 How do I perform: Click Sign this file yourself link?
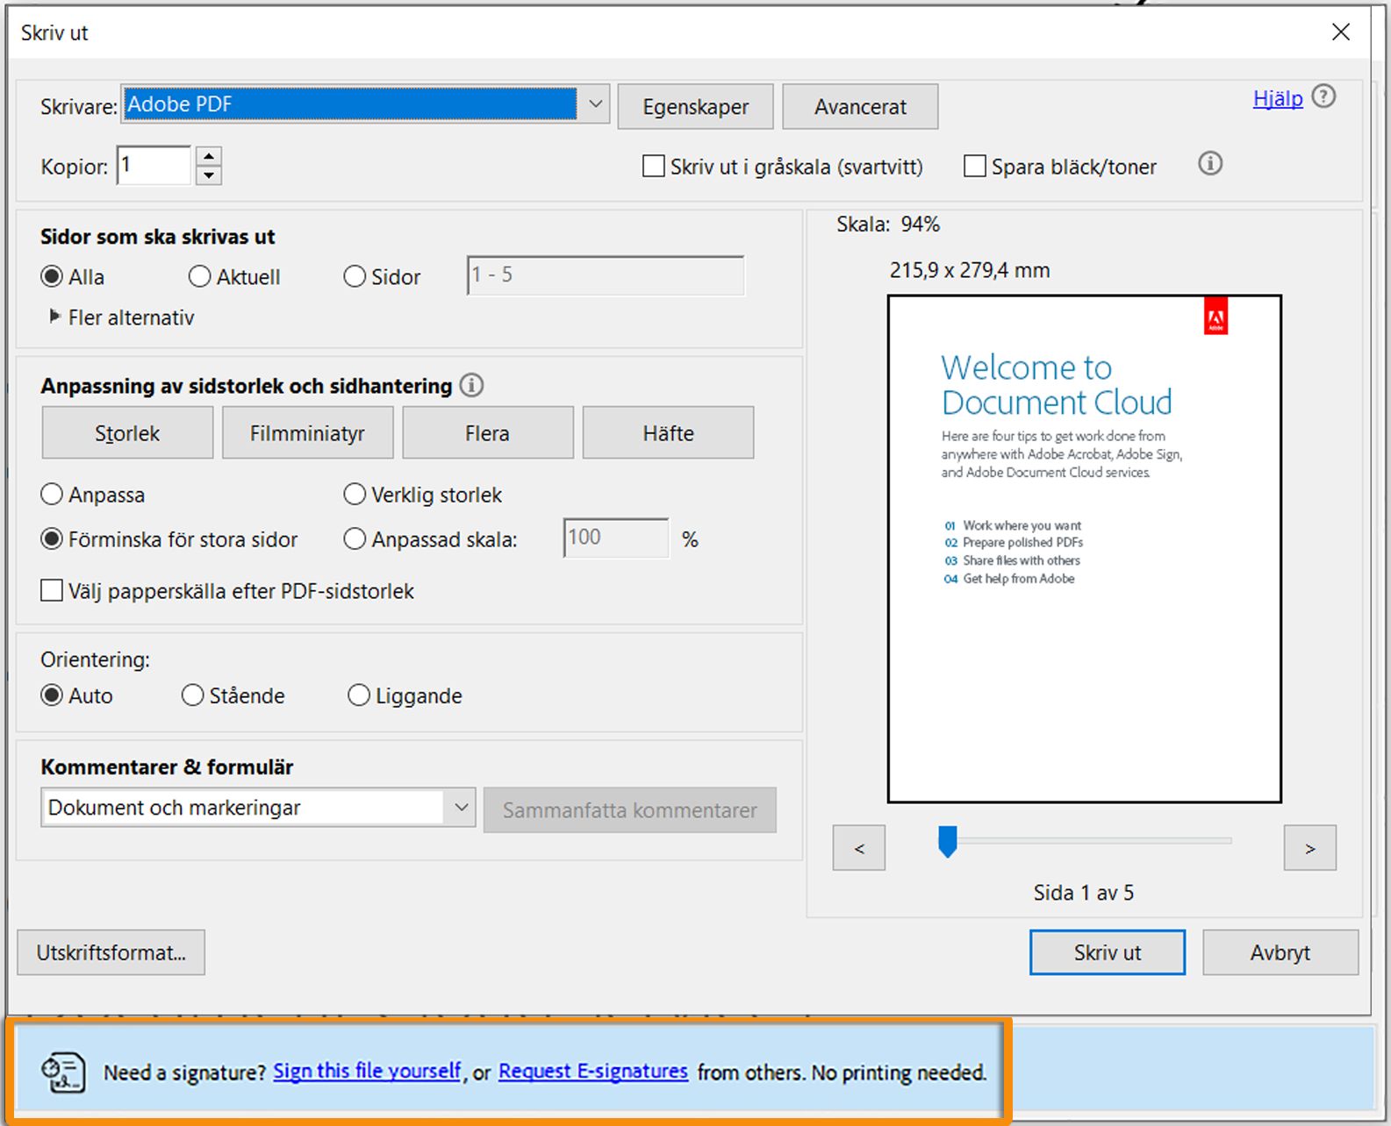(x=367, y=1071)
